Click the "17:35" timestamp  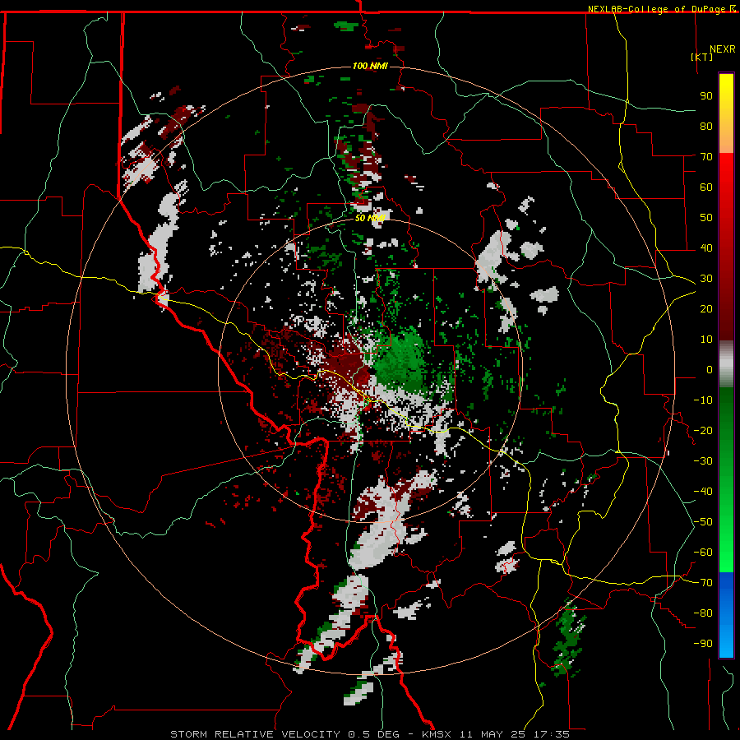551,734
